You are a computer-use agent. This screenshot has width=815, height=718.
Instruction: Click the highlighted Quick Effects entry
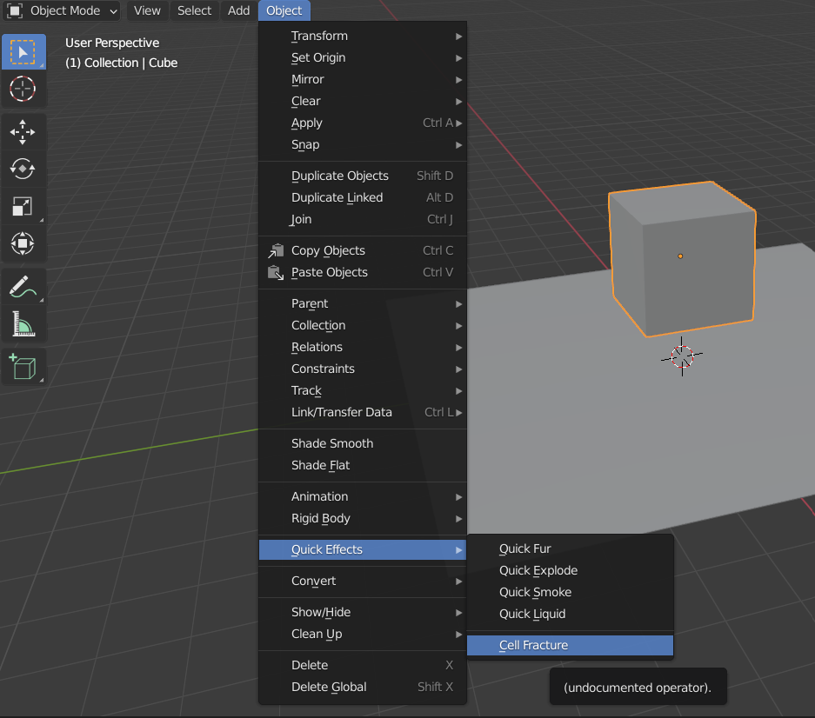[x=363, y=550]
